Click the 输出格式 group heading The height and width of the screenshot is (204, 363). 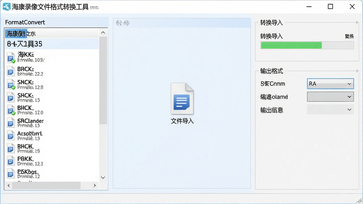pos(272,71)
